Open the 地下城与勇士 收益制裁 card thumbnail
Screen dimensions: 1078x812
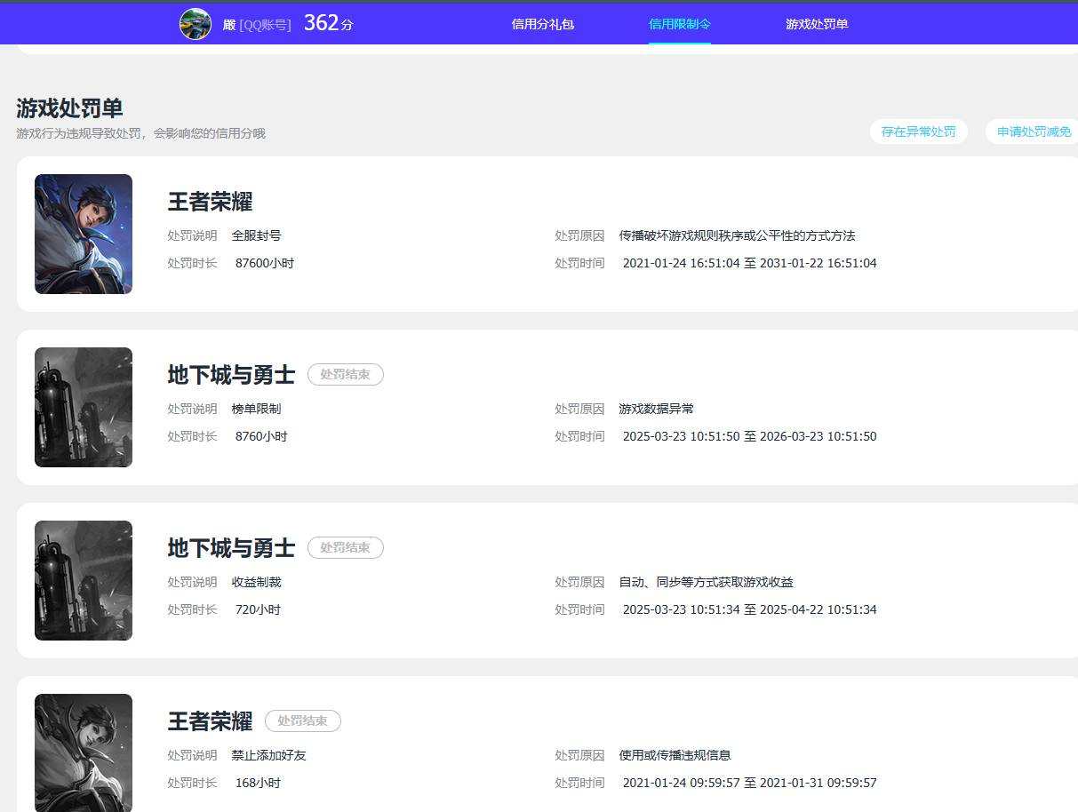click(84, 580)
